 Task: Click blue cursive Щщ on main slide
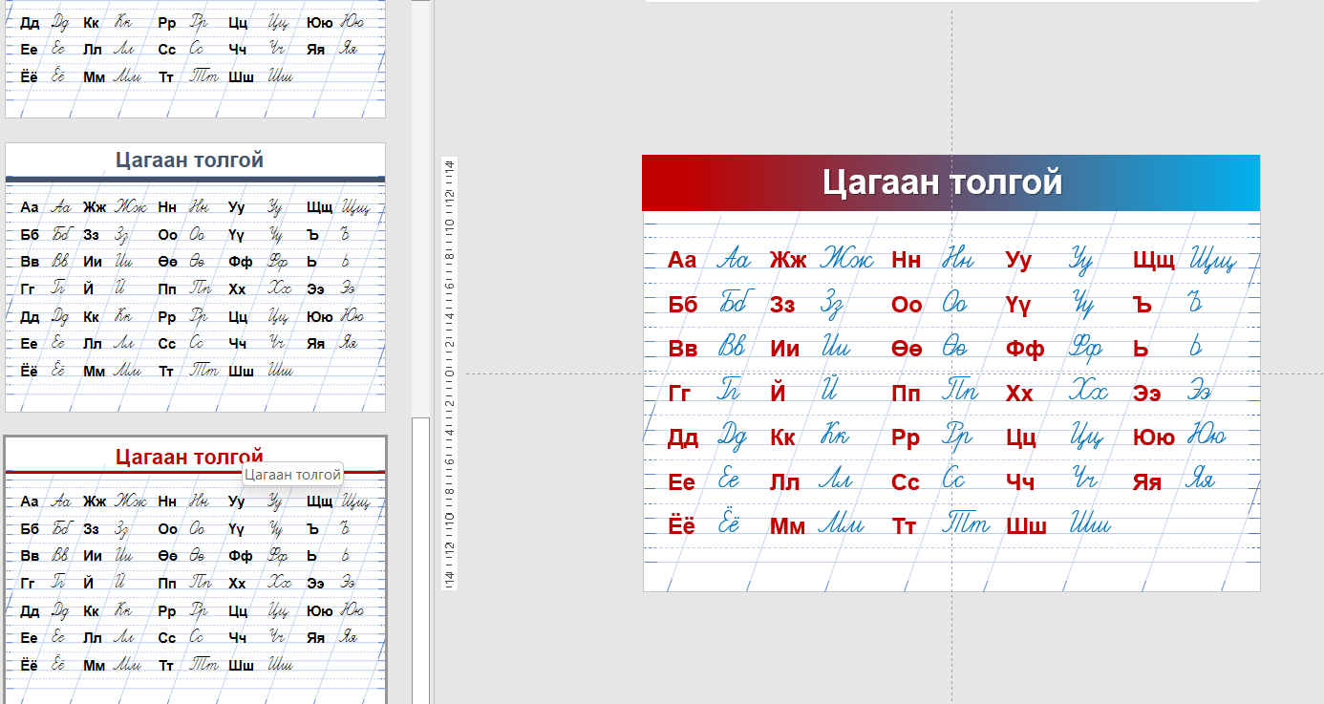coord(1213,258)
